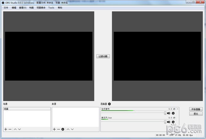Minimize the OBS Studio window
This screenshot has height=139, width=206.
pos(188,2)
